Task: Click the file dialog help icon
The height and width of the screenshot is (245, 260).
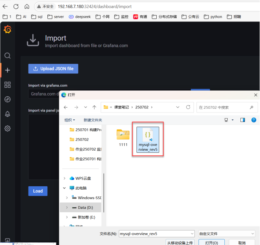Action: [254, 120]
